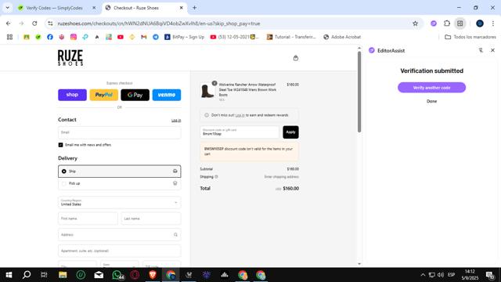Image resolution: width=501 pixels, height=282 pixels.
Task: Open Todos los marcadores folder
Action: 470,37
